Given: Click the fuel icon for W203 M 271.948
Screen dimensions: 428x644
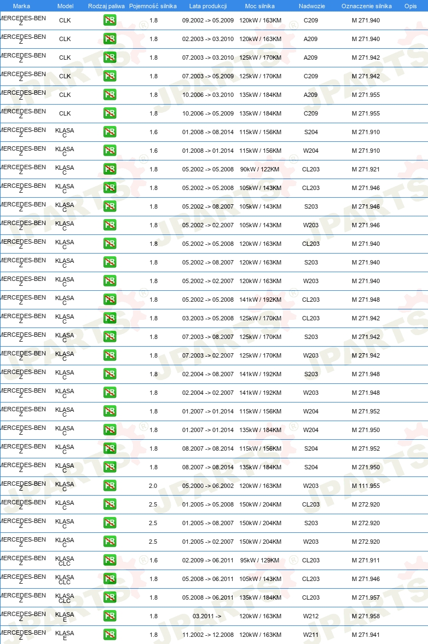Looking at the screenshot, I should point(109,392).
